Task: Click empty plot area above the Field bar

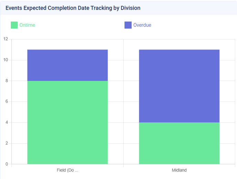Action: point(68,44)
